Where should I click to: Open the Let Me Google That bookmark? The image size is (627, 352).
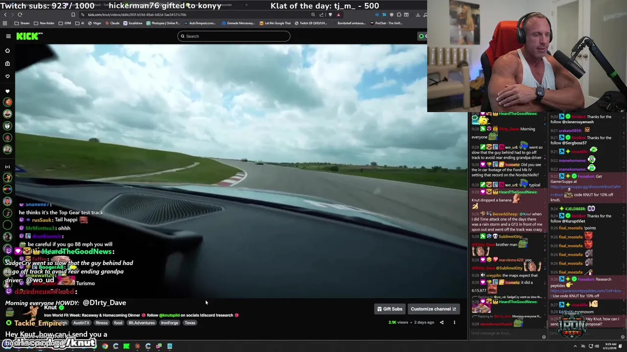coord(275,23)
